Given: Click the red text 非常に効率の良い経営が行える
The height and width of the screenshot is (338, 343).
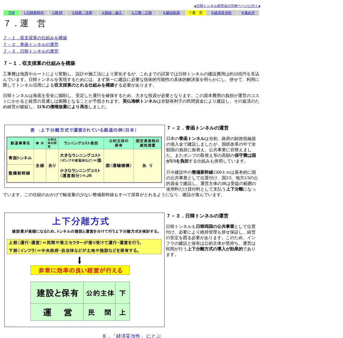Looking at the screenshot, I should tap(80, 270).
